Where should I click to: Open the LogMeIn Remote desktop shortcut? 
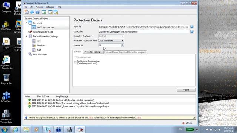coord(6,62)
